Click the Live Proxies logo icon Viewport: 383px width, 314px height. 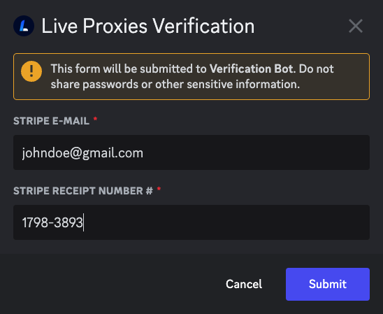point(24,26)
